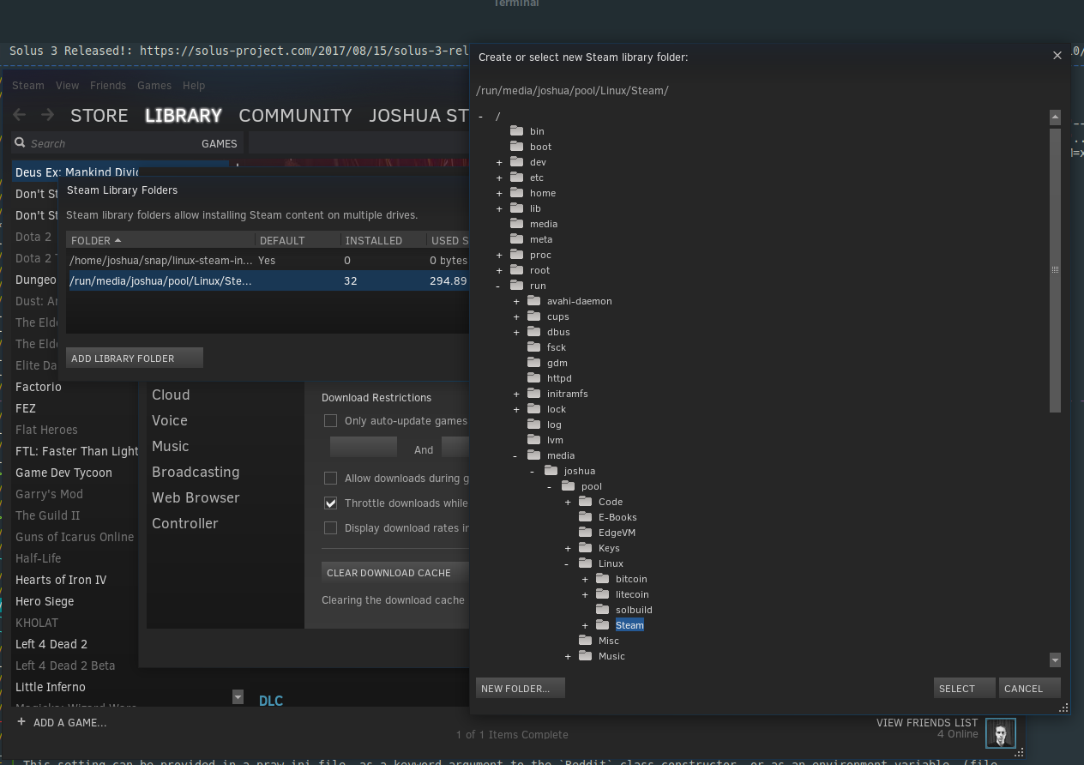Click the etc folder icon
This screenshot has height=765, width=1084.
click(x=516, y=178)
